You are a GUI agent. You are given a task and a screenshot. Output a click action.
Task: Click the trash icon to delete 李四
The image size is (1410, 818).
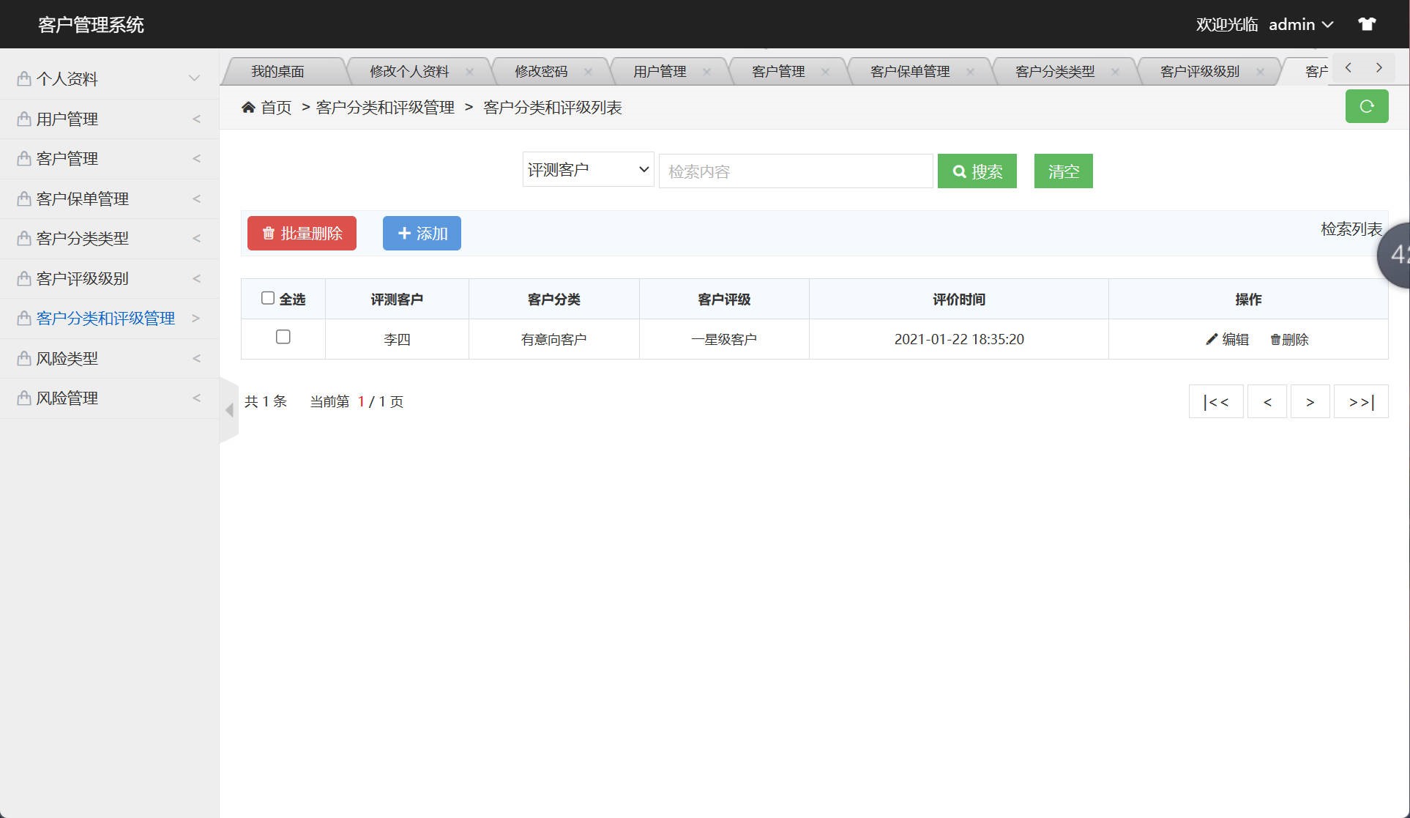(x=1275, y=339)
